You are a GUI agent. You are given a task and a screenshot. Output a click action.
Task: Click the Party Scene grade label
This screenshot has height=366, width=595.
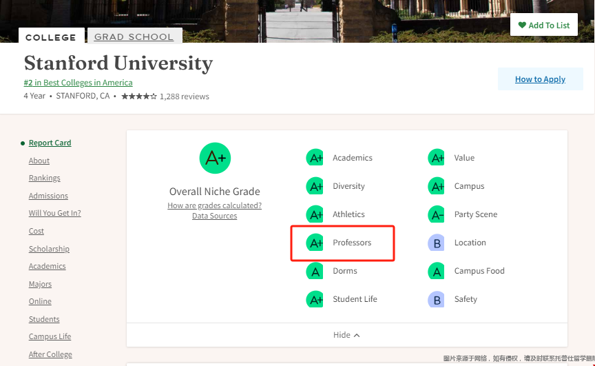pyautogui.click(x=476, y=214)
